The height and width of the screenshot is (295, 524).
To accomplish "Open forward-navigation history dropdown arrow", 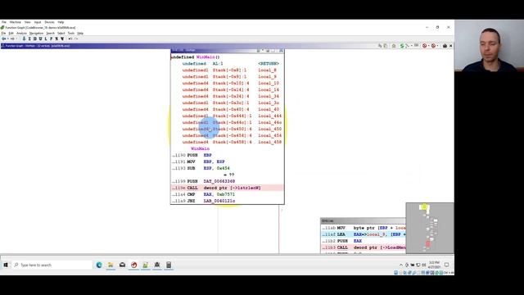I will 16,39.
